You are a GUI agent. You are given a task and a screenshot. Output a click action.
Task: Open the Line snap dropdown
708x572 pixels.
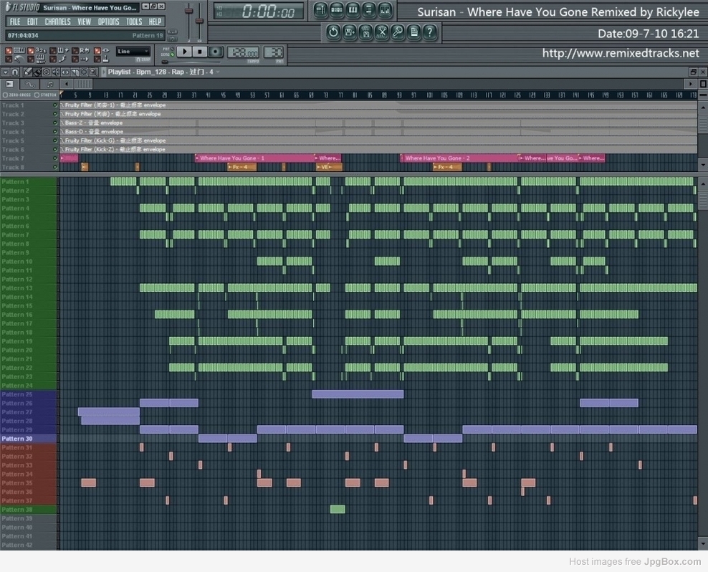click(133, 52)
